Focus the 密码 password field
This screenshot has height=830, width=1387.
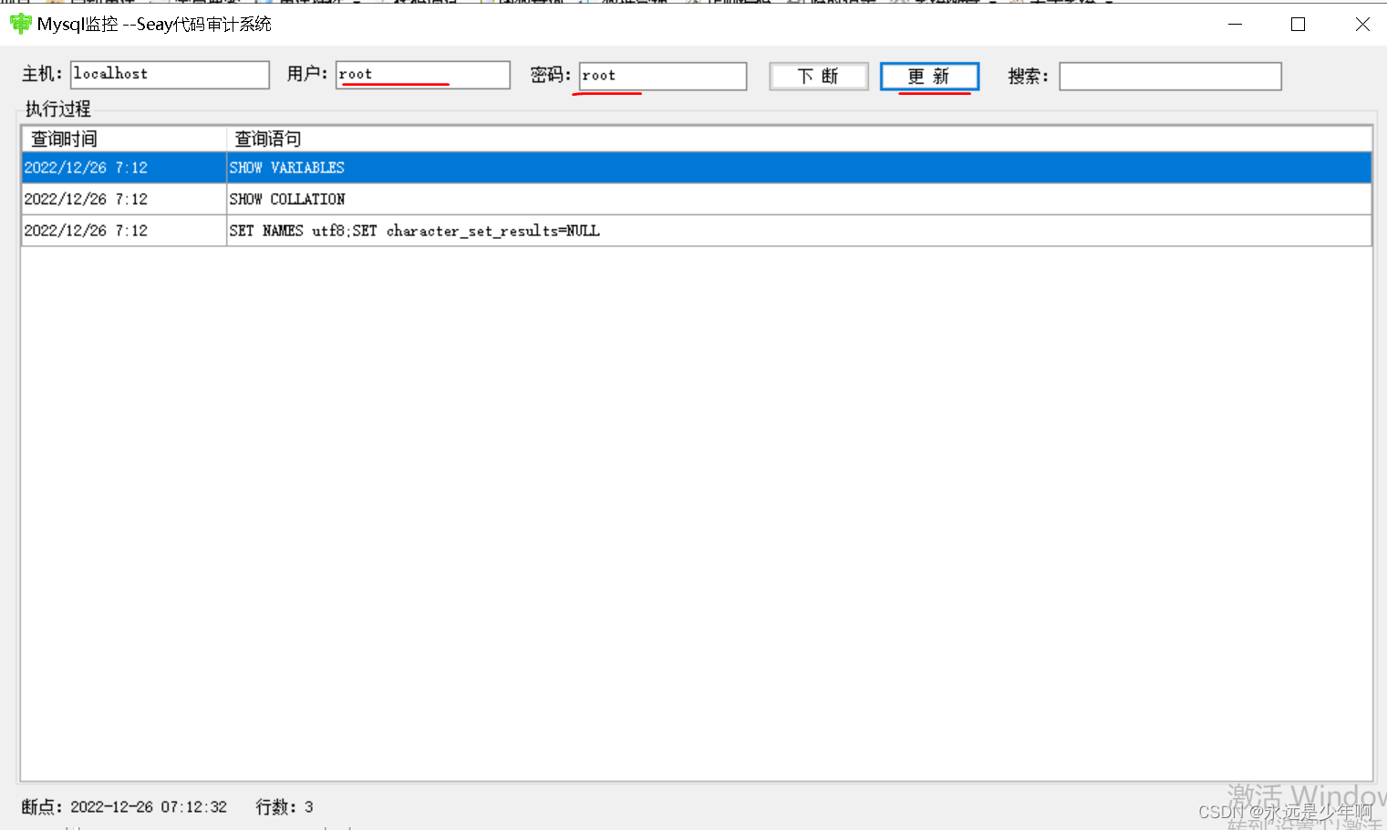pos(663,77)
